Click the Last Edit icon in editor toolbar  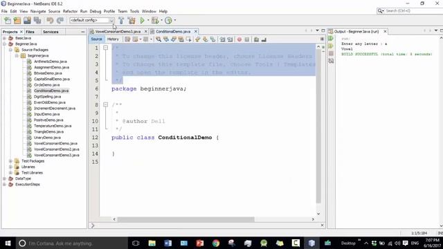(x=127, y=39)
